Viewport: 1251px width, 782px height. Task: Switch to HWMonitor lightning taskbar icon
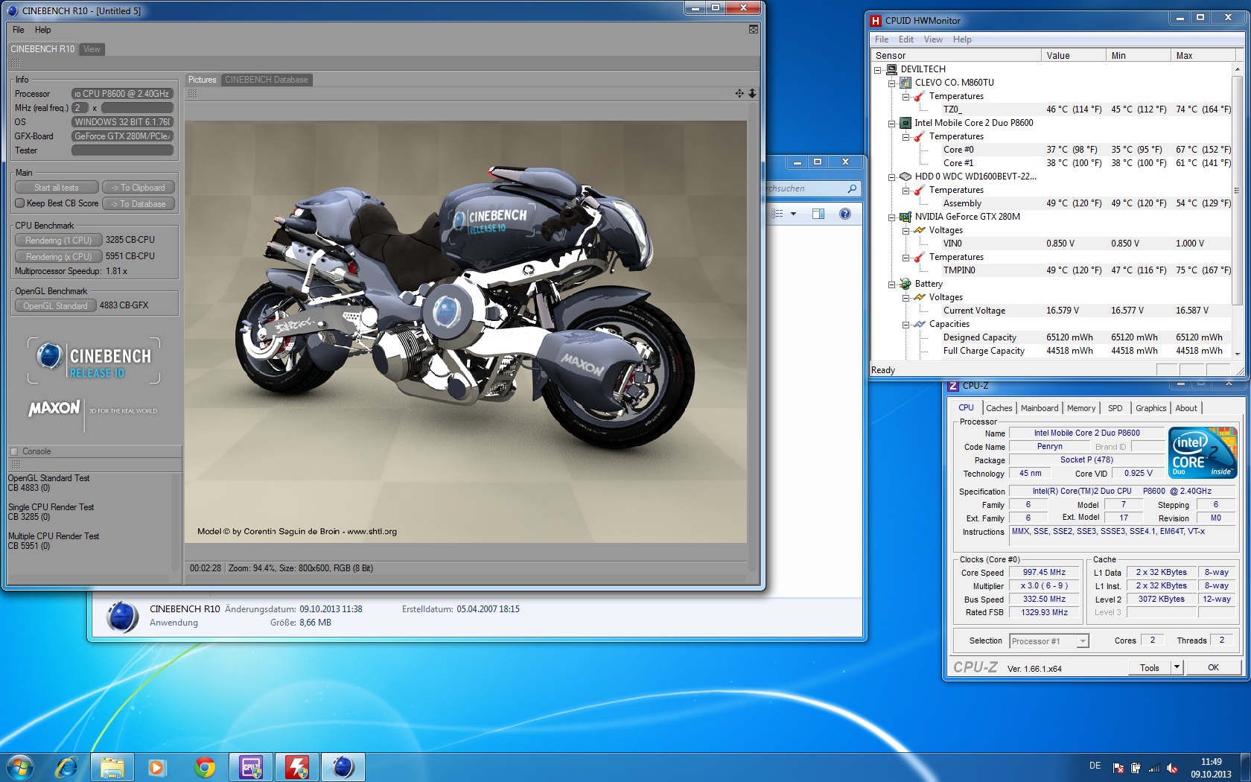(x=297, y=766)
